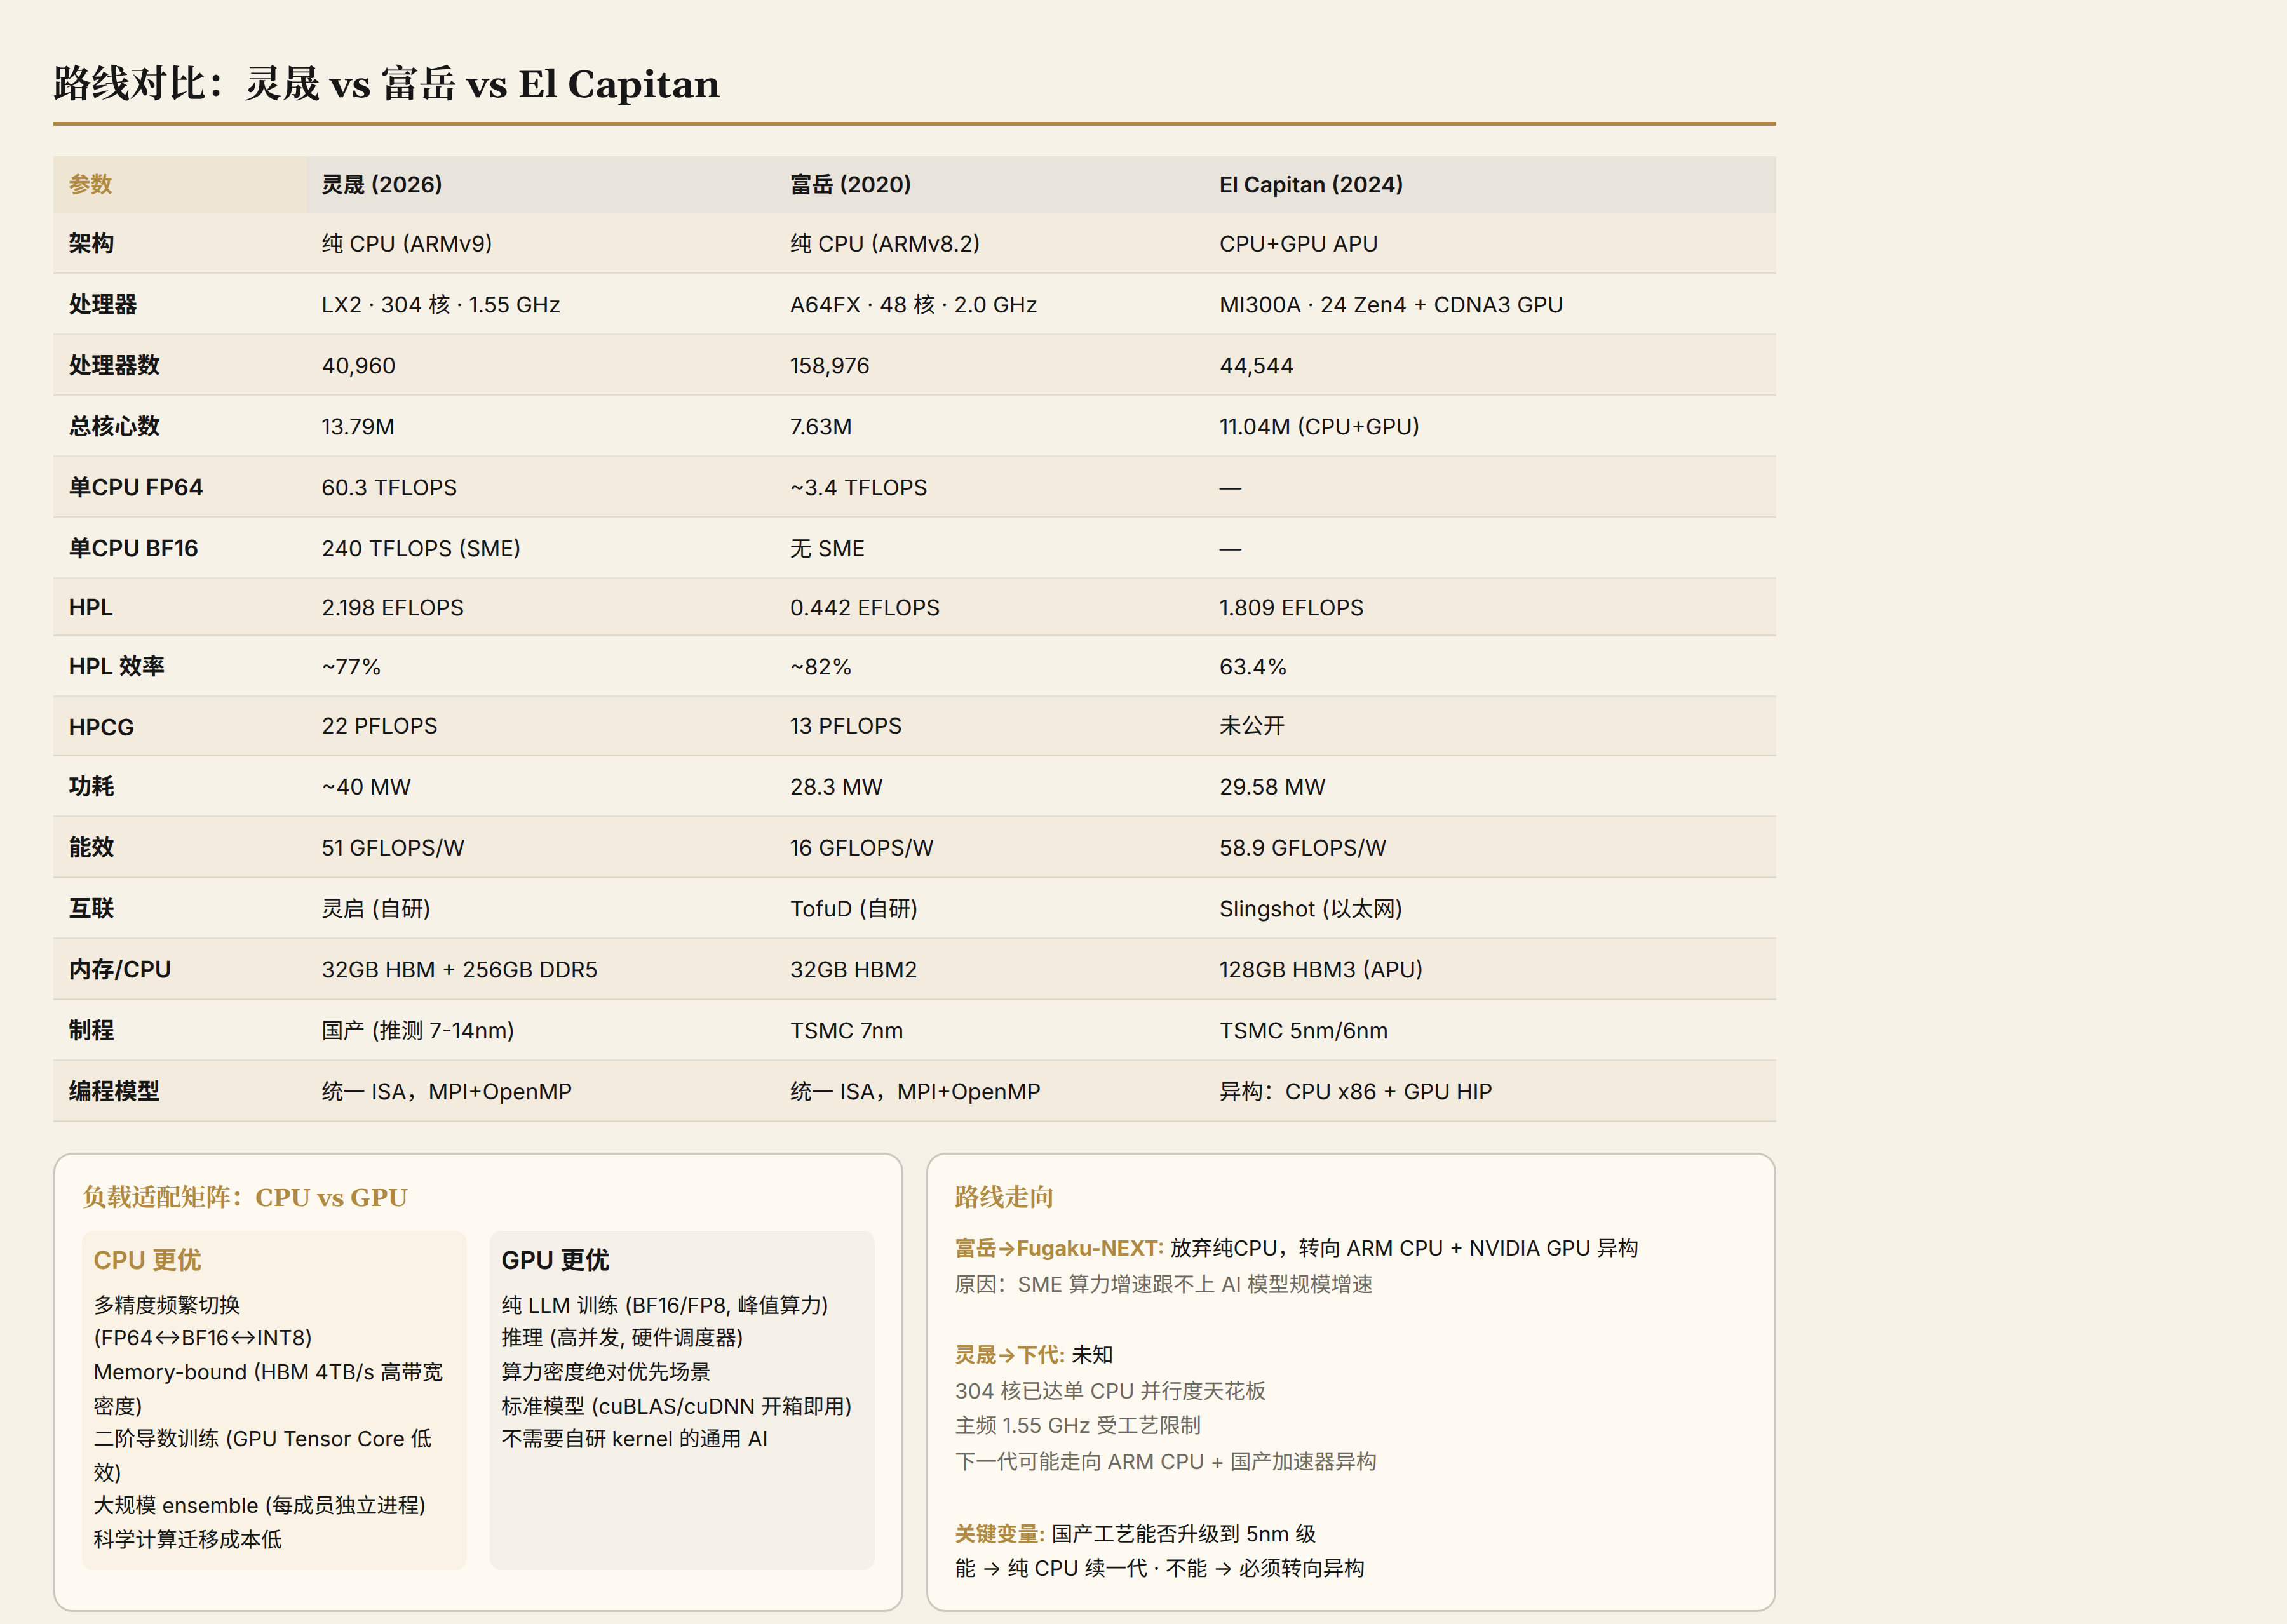
Task: Click the cell 60.3 TFLOPS
Action: 389,488
